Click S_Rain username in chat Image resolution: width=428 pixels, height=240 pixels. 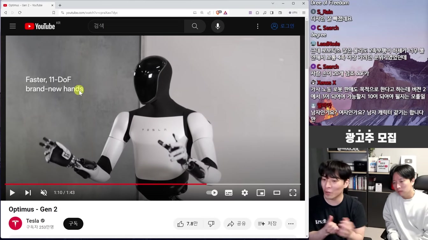tap(325, 12)
